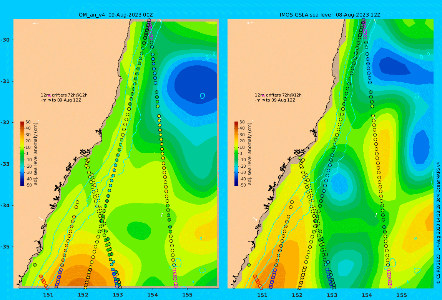Click the 153 longitude label under the left map
442x300 pixels.
click(118, 295)
